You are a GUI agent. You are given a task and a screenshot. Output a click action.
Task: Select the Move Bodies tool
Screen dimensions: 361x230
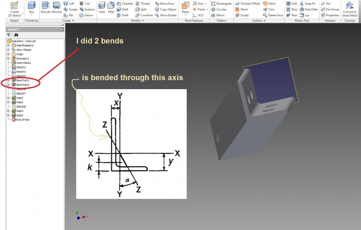coord(166,15)
